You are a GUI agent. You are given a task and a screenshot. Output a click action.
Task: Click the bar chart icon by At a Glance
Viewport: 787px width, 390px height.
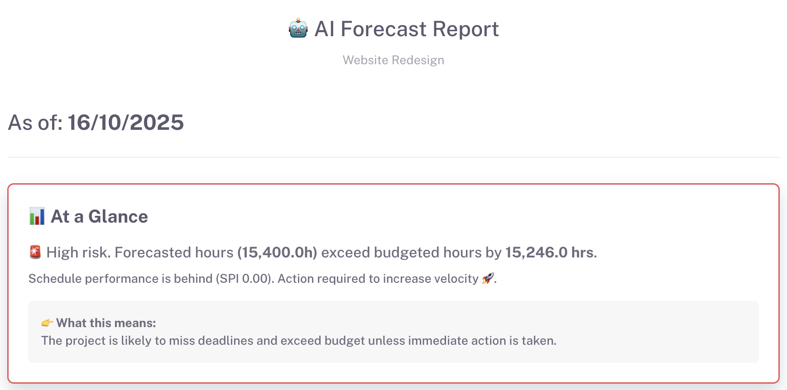pyautogui.click(x=37, y=216)
